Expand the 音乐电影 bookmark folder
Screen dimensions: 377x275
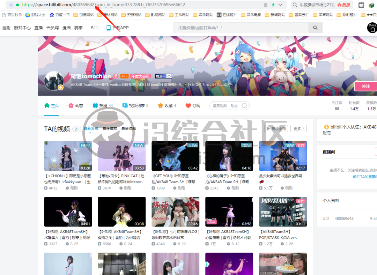(x=251, y=15)
